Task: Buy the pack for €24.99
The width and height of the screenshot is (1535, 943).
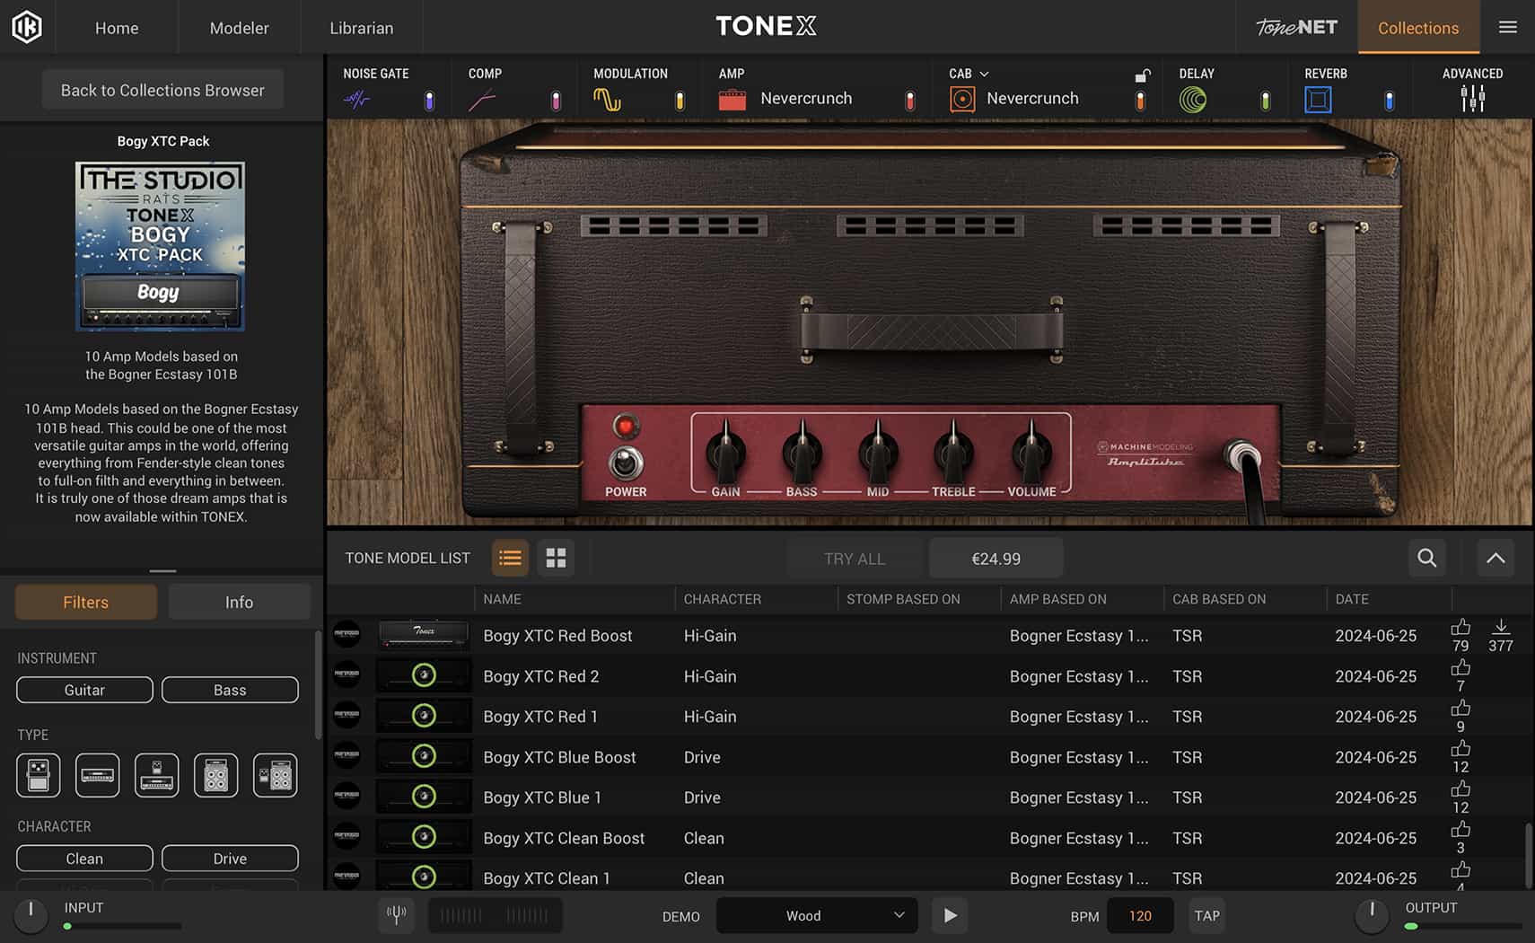Action: (x=996, y=558)
